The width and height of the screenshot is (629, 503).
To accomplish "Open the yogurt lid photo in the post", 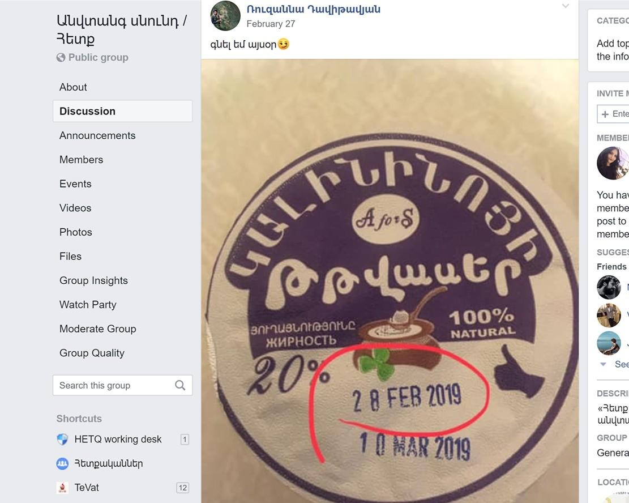I will pyautogui.click(x=390, y=281).
